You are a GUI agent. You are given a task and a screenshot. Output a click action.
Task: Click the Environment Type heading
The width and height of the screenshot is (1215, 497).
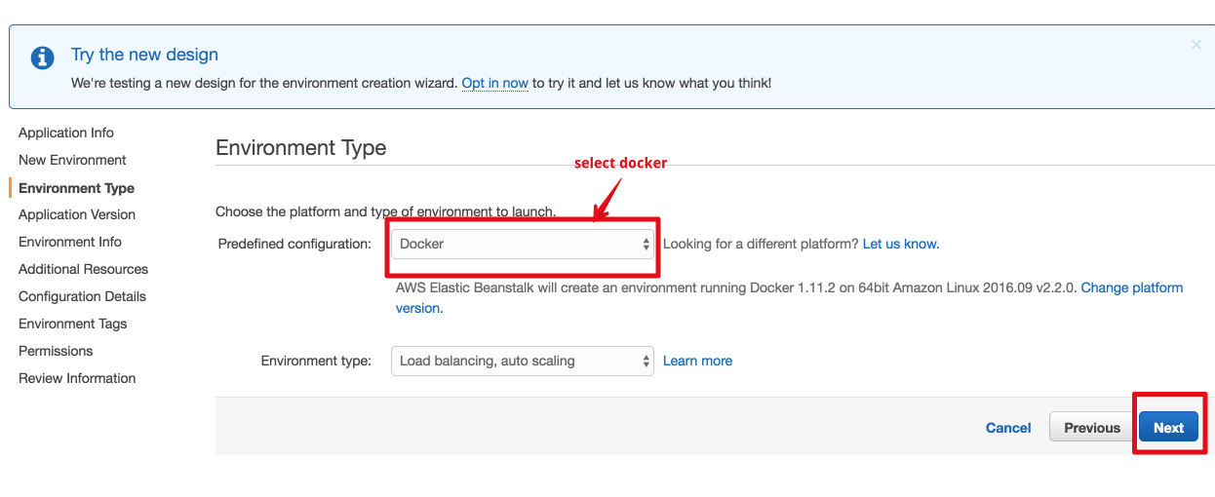pyautogui.click(x=301, y=148)
